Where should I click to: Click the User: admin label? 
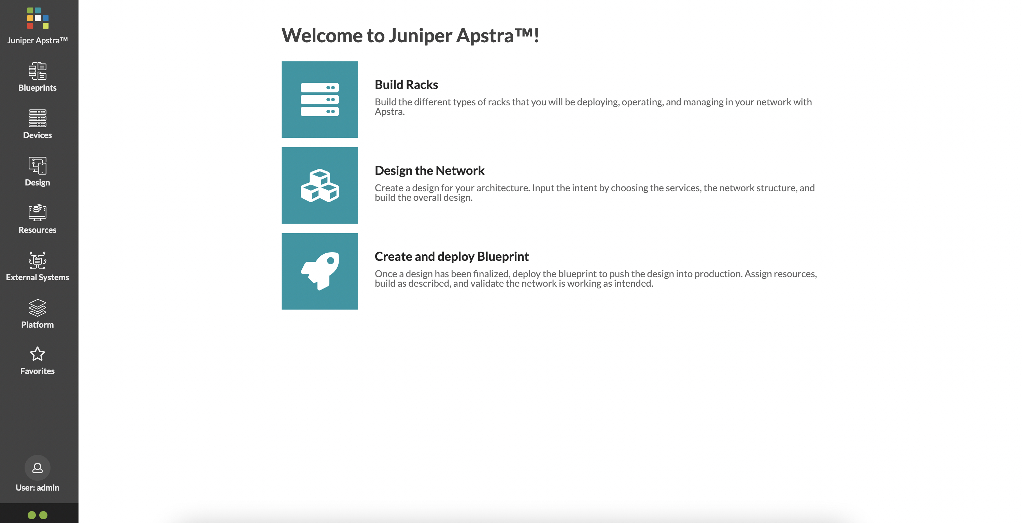click(37, 488)
